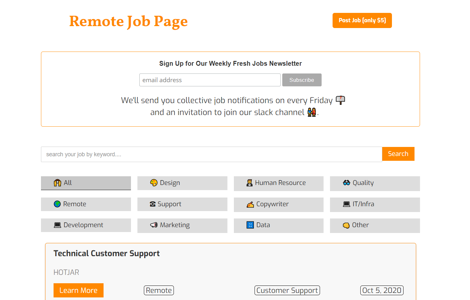470x300 pixels.
Task: Select the writing-hand icon on Copywriter filter
Action: click(250, 204)
